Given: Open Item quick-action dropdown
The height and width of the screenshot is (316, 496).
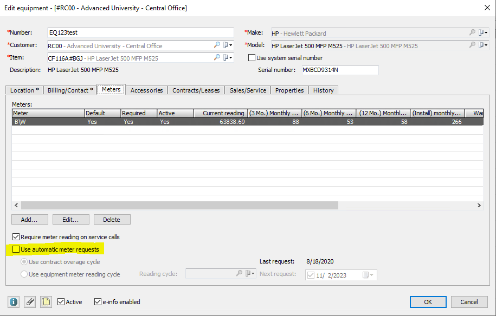Looking at the screenshot, I should 228,57.
